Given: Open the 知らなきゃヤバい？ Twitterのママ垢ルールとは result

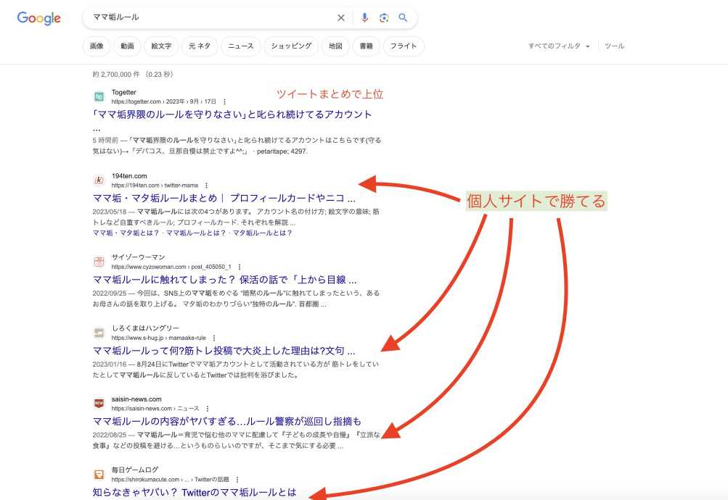Looking at the screenshot, I should pos(195,492).
